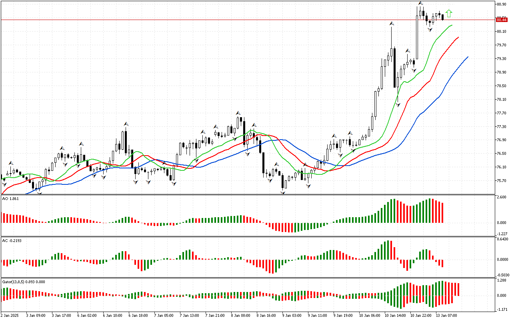The width and height of the screenshot is (512, 320).
Task: Click the 80.90 price scale label
Action: point(501,4)
